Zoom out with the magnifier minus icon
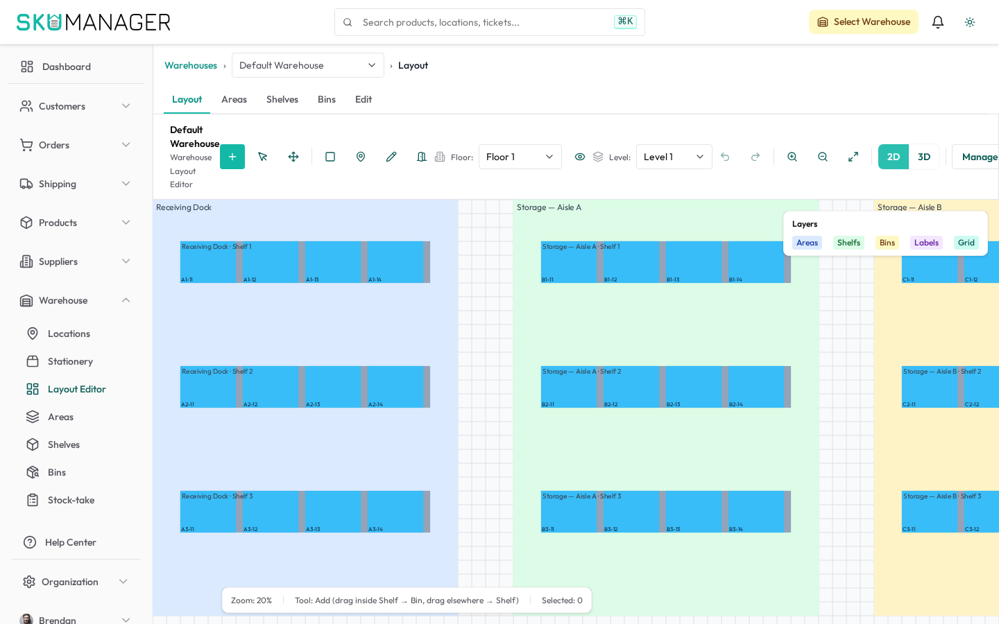The image size is (999, 624). point(823,157)
